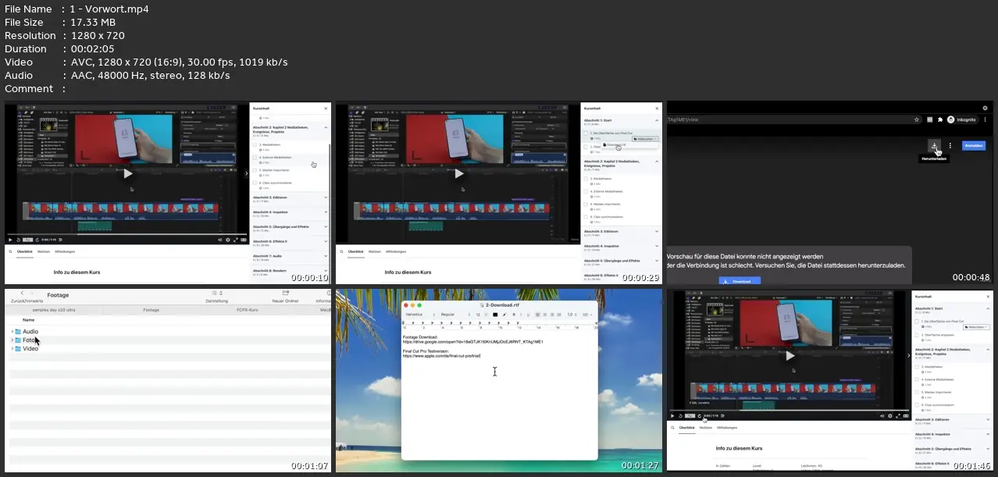Close Kursinhalt panel in the 00:00:29 thumbnail
998x477 pixels.
[x=657, y=109]
